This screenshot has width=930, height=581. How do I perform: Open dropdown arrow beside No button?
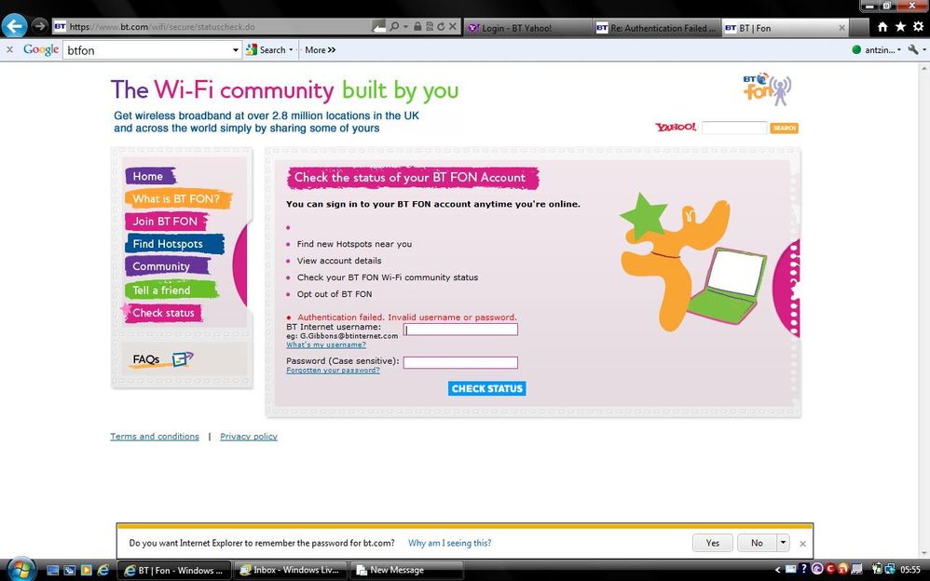pyautogui.click(x=783, y=543)
